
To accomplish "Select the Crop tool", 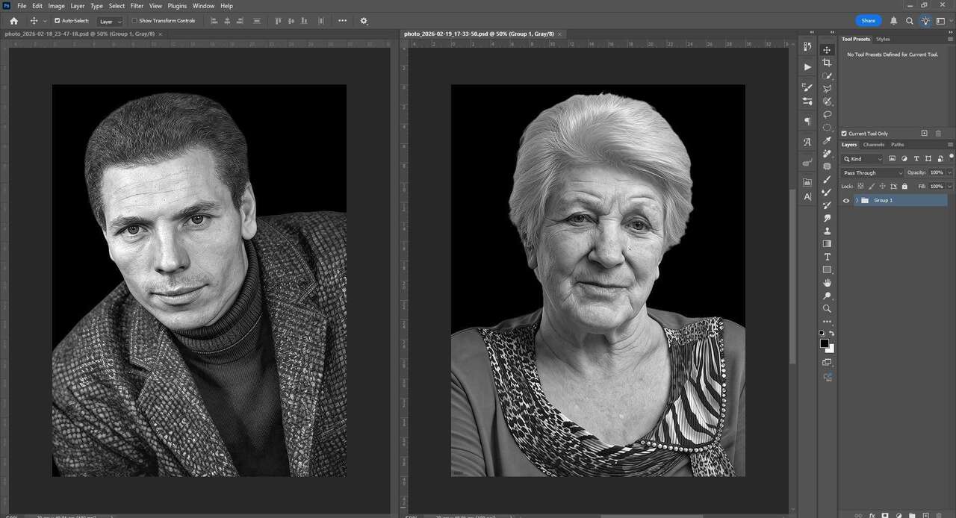I will click(x=827, y=63).
